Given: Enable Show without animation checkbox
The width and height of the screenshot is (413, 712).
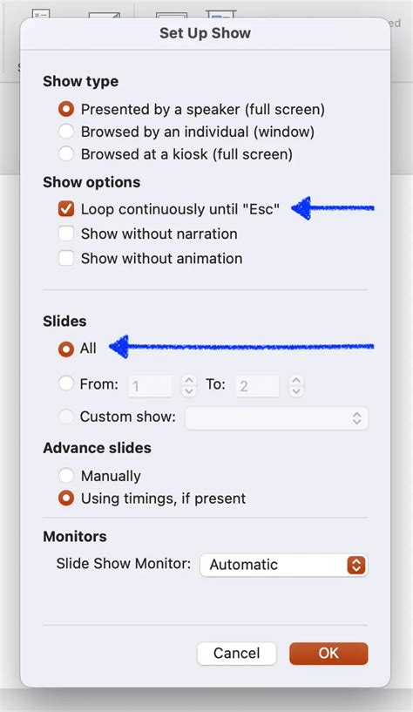Looking at the screenshot, I should [x=66, y=258].
